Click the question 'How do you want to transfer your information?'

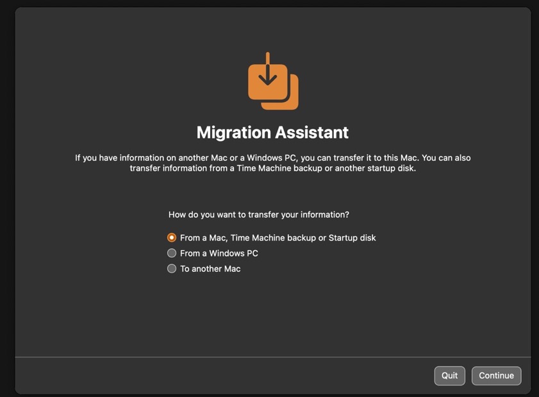[x=259, y=215]
